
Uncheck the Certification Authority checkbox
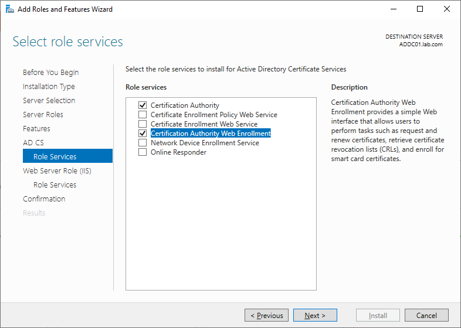click(x=143, y=105)
